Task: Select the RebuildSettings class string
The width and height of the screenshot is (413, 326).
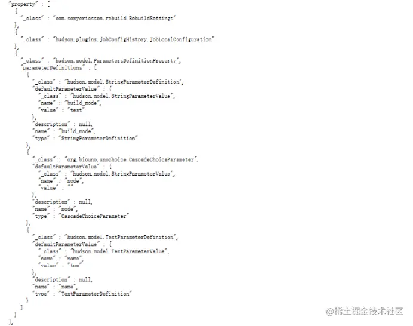Action: pyautogui.click(x=115, y=18)
